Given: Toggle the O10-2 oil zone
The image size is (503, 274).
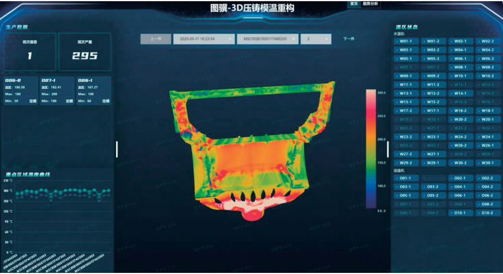Looking at the screenshot, I should (488, 213).
